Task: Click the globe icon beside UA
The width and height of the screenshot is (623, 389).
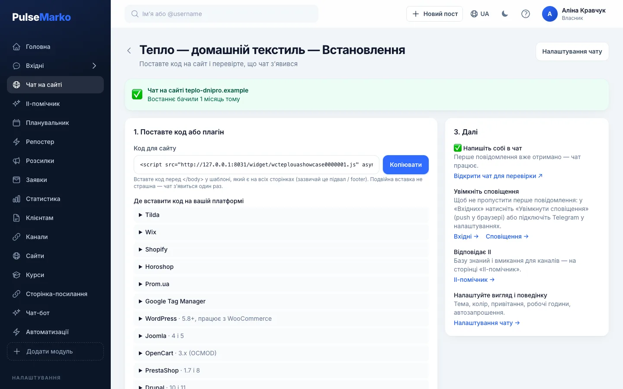Action: coord(474,14)
